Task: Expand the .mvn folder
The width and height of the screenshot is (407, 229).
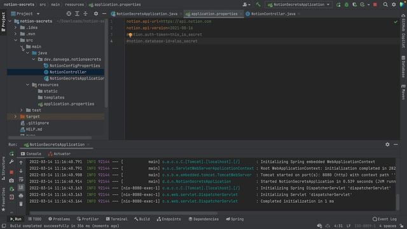Action: pyautogui.click(x=15, y=34)
